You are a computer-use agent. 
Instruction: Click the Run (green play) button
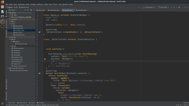tap(171, 7)
